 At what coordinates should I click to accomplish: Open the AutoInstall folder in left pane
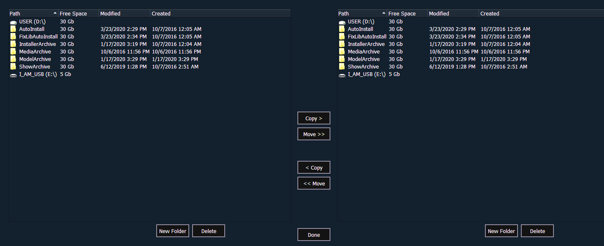coord(31,29)
